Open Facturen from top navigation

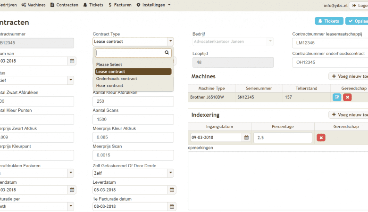pos(119,5)
